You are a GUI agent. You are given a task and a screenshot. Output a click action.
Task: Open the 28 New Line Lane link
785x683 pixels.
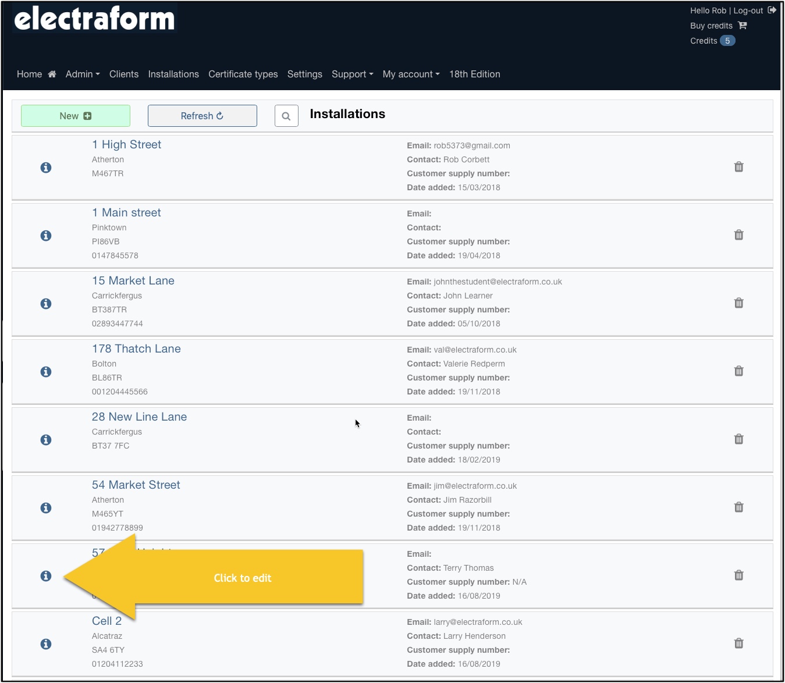139,417
